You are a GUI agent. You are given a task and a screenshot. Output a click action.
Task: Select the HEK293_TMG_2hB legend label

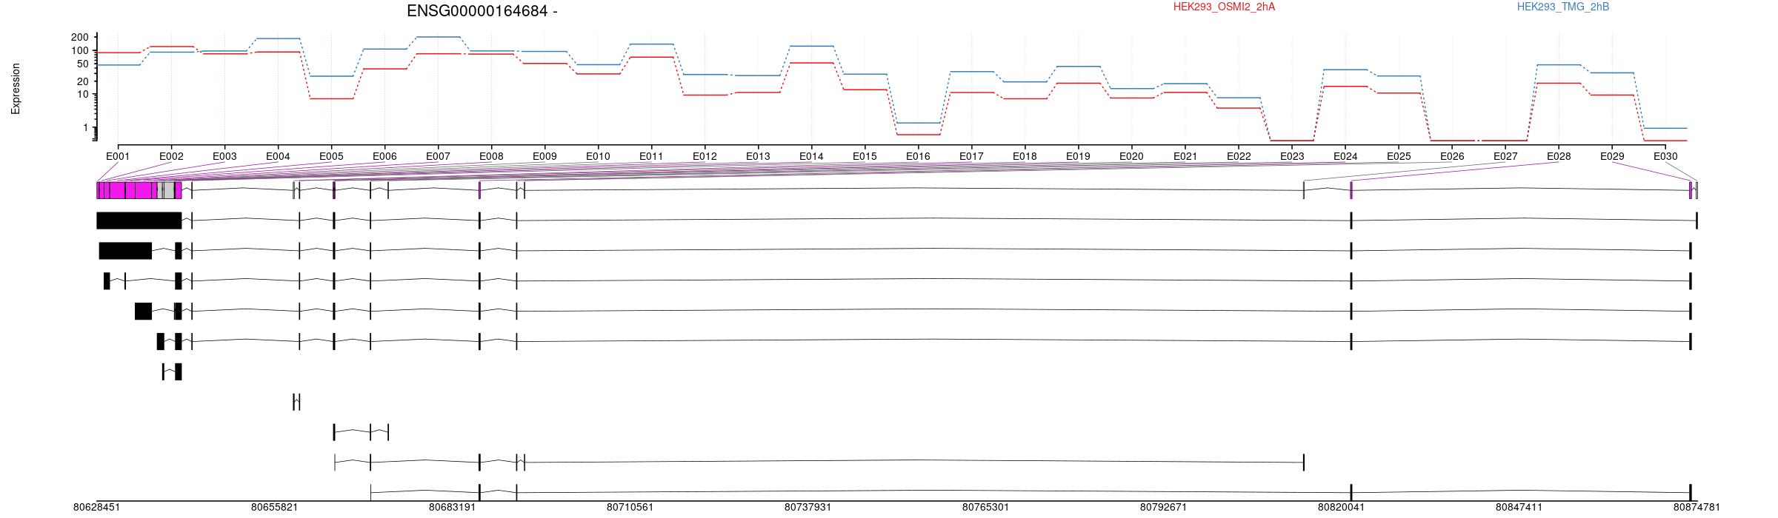point(1563,7)
